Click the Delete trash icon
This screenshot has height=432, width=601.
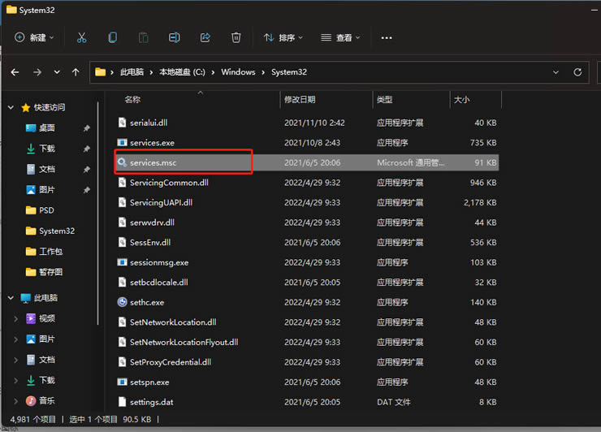[236, 37]
